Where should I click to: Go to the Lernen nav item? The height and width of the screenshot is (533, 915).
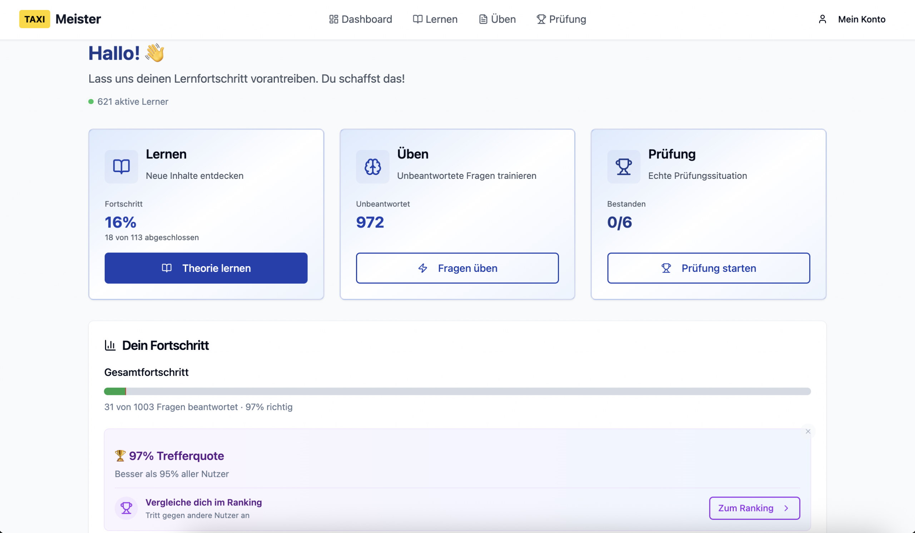435,19
